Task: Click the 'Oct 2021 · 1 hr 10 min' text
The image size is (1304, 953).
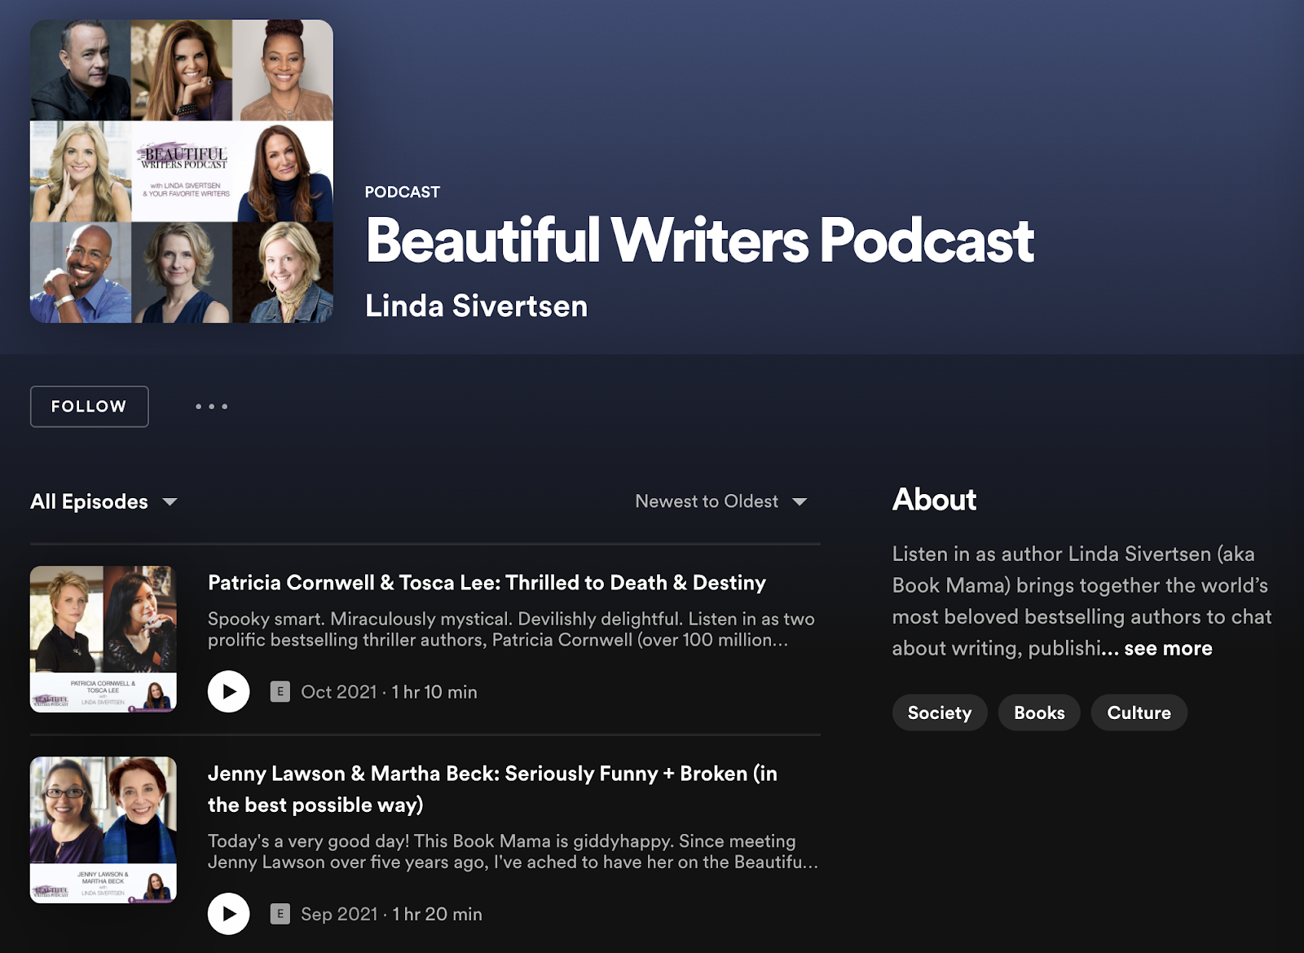Action: pyautogui.click(x=389, y=692)
